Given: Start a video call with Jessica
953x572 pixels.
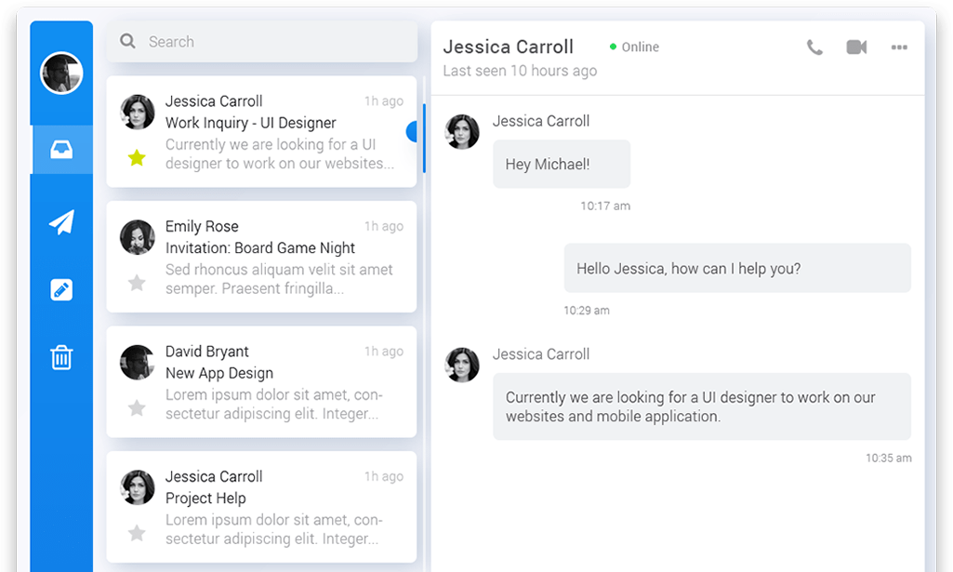Looking at the screenshot, I should click(856, 47).
